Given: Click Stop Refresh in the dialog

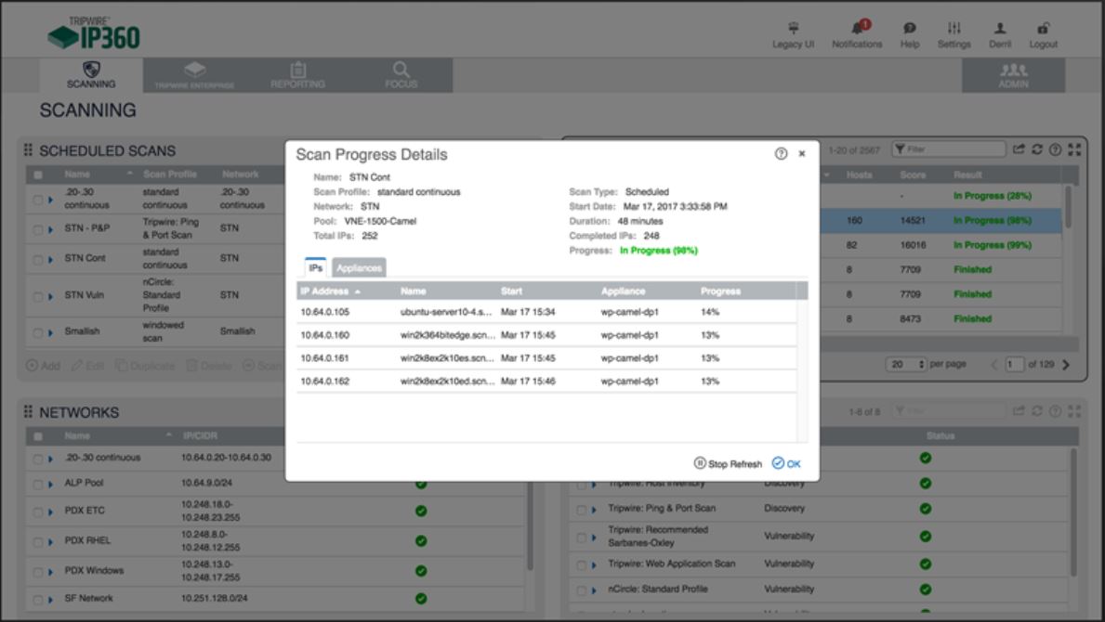Looking at the screenshot, I should pyautogui.click(x=728, y=463).
